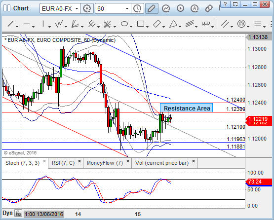Open the EUR A0-FX symbol dropdown
Screen dimensions: 274x220
(77, 8)
